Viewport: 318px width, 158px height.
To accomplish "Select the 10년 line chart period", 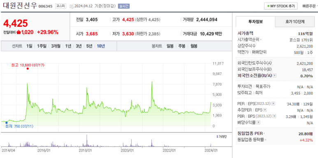I will coord(101,46).
